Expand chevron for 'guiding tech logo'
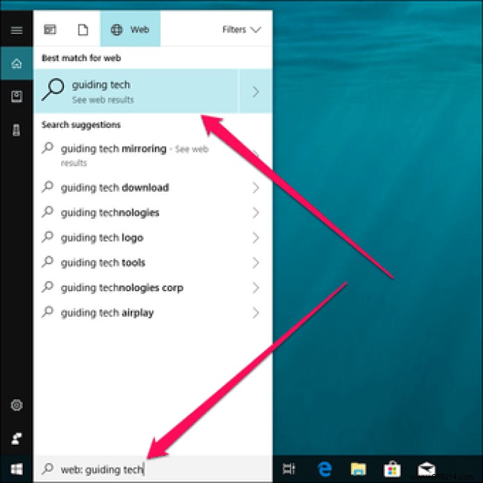 click(255, 238)
